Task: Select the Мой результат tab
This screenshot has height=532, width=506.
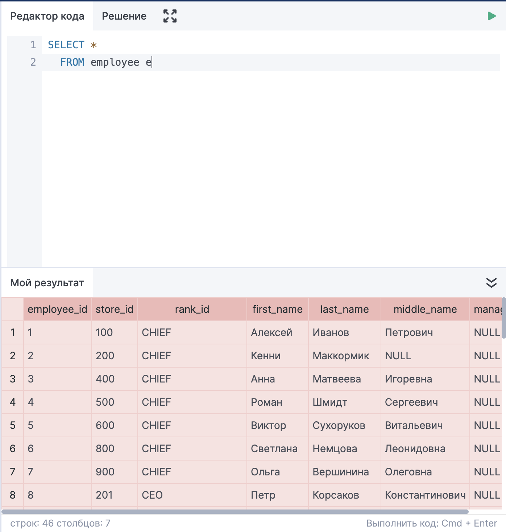Action: click(47, 283)
